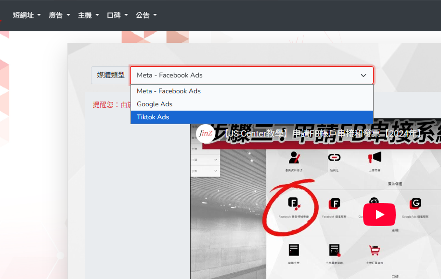
Task: Open the 口碑 navigation menu
Action: click(x=117, y=15)
